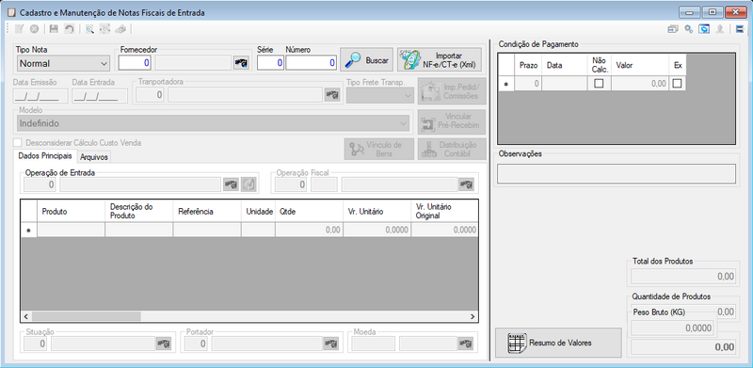This screenshot has width=753, height=368.
Task: Click the Vr. Unitário column header
Action: point(377,212)
